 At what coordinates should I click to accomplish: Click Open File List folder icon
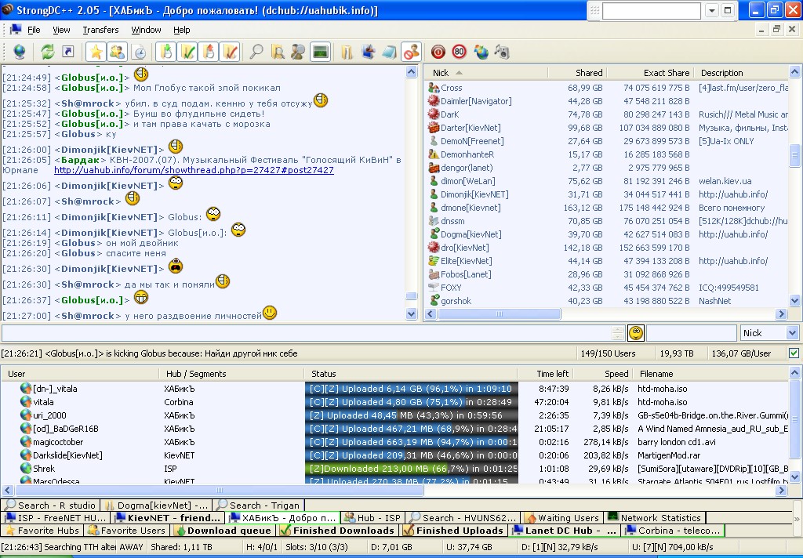pos(347,52)
